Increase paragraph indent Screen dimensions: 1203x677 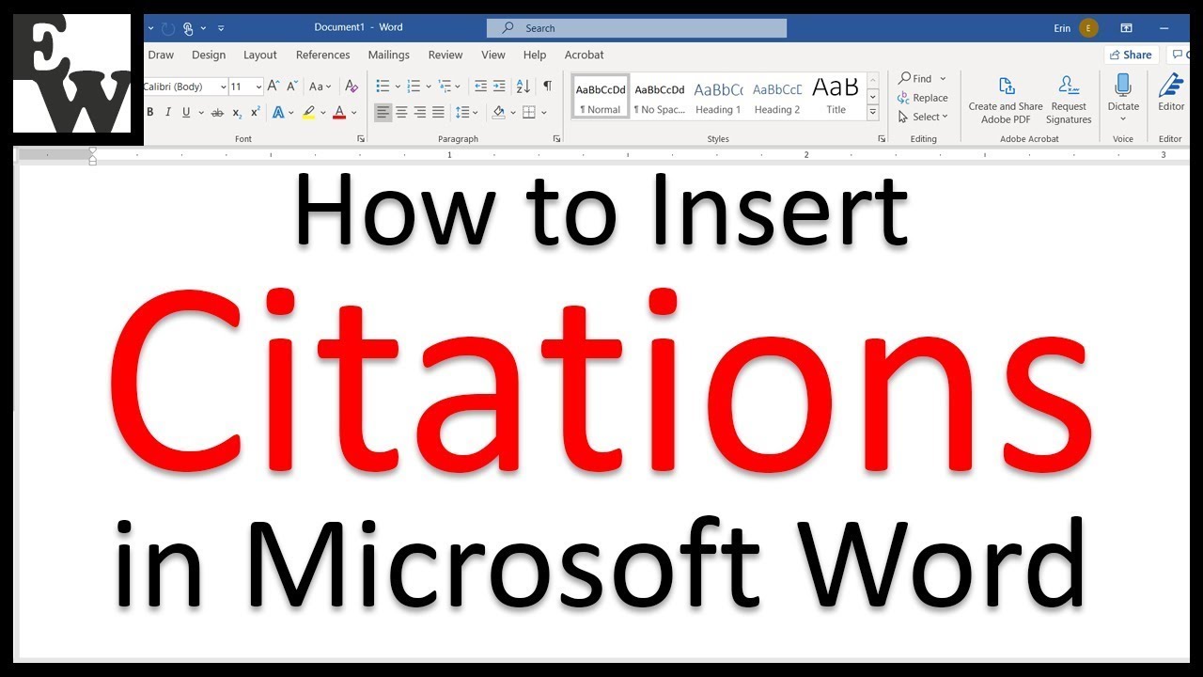(499, 86)
